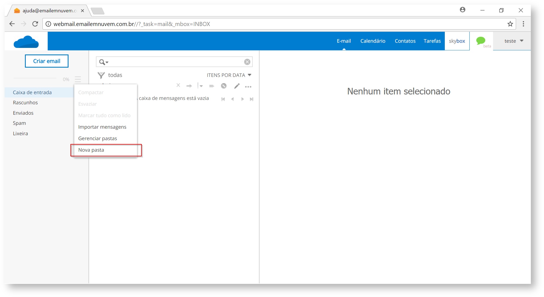The width and height of the screenshot is (544, 297).
Task: Switch to the Calendário tab
Action: click(372, 41)
